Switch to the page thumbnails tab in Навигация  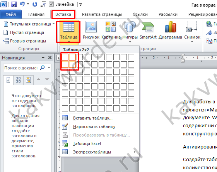(x=18, y=80)
